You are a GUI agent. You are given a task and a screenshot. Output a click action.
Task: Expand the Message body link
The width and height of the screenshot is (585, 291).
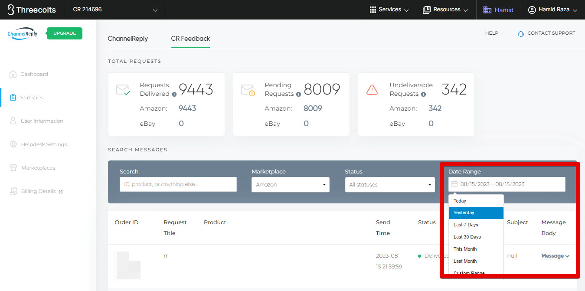click(555, 256)
